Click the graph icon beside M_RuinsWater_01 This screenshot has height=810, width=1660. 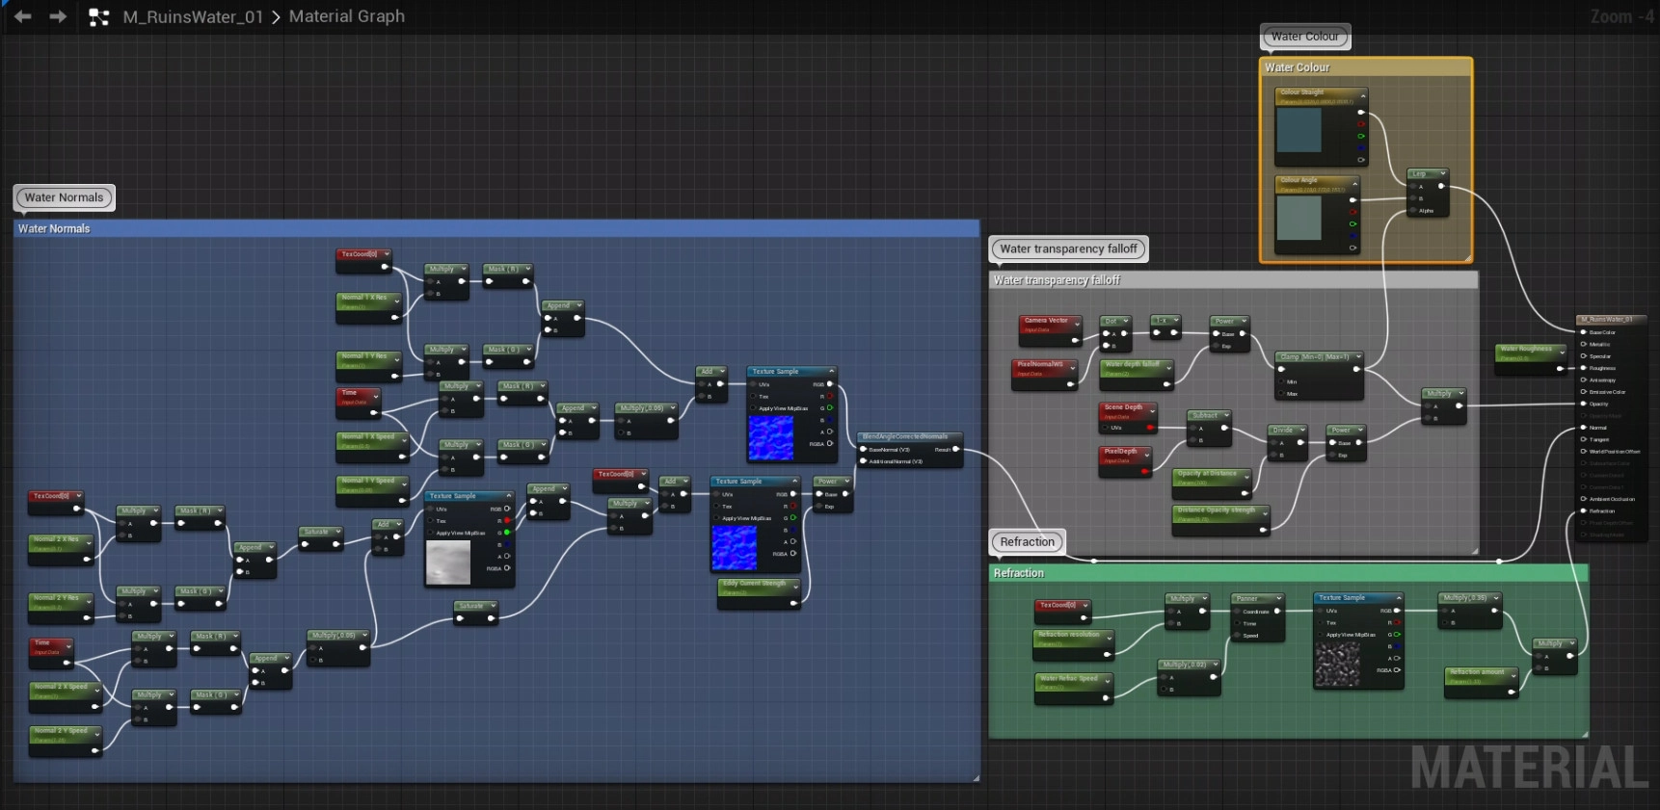98,16
